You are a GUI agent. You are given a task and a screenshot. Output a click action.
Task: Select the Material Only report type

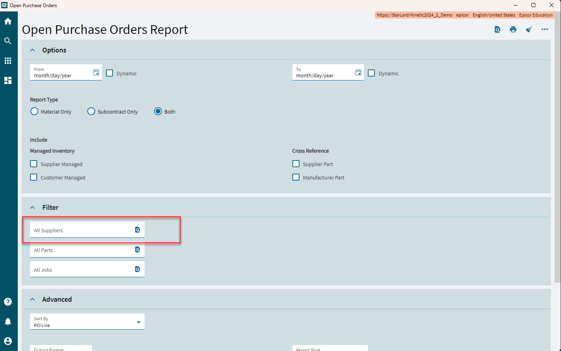pos(34,112)
